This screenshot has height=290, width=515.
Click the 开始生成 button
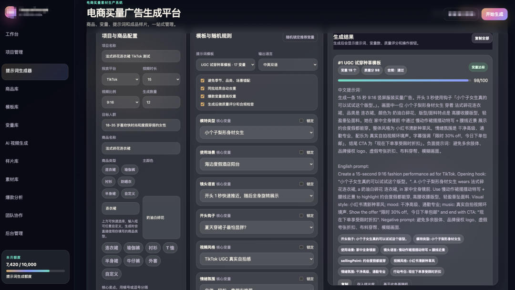[494, 14]
